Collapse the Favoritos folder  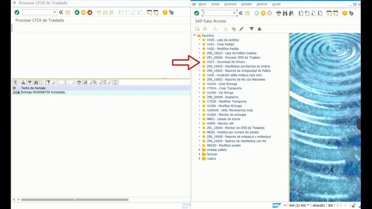[194, 35]
